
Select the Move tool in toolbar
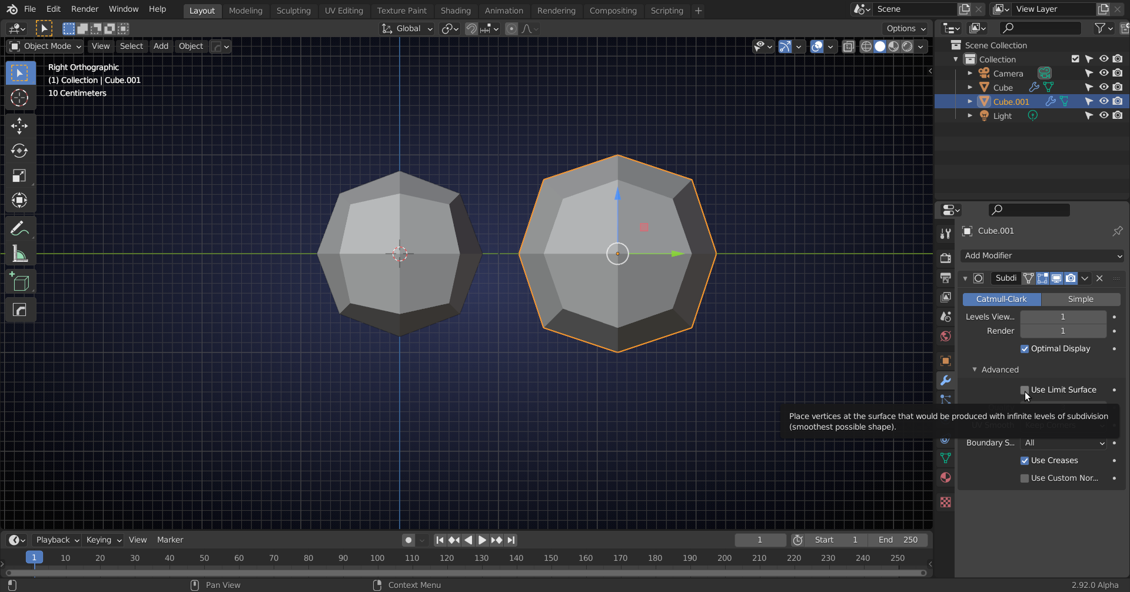point(19,126)
